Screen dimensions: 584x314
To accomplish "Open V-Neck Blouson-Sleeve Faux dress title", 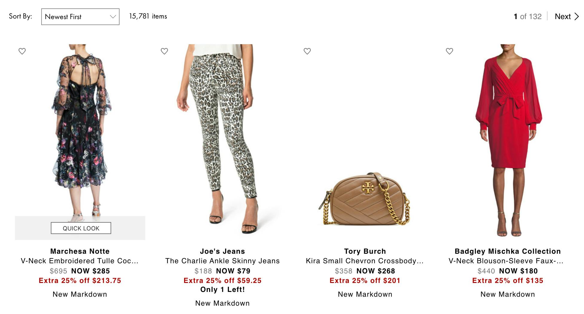I will coord(506,261).
